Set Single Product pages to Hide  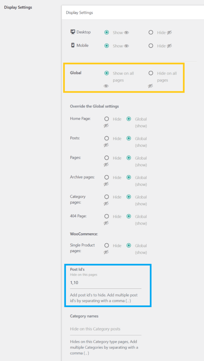(x=106, y=245)
